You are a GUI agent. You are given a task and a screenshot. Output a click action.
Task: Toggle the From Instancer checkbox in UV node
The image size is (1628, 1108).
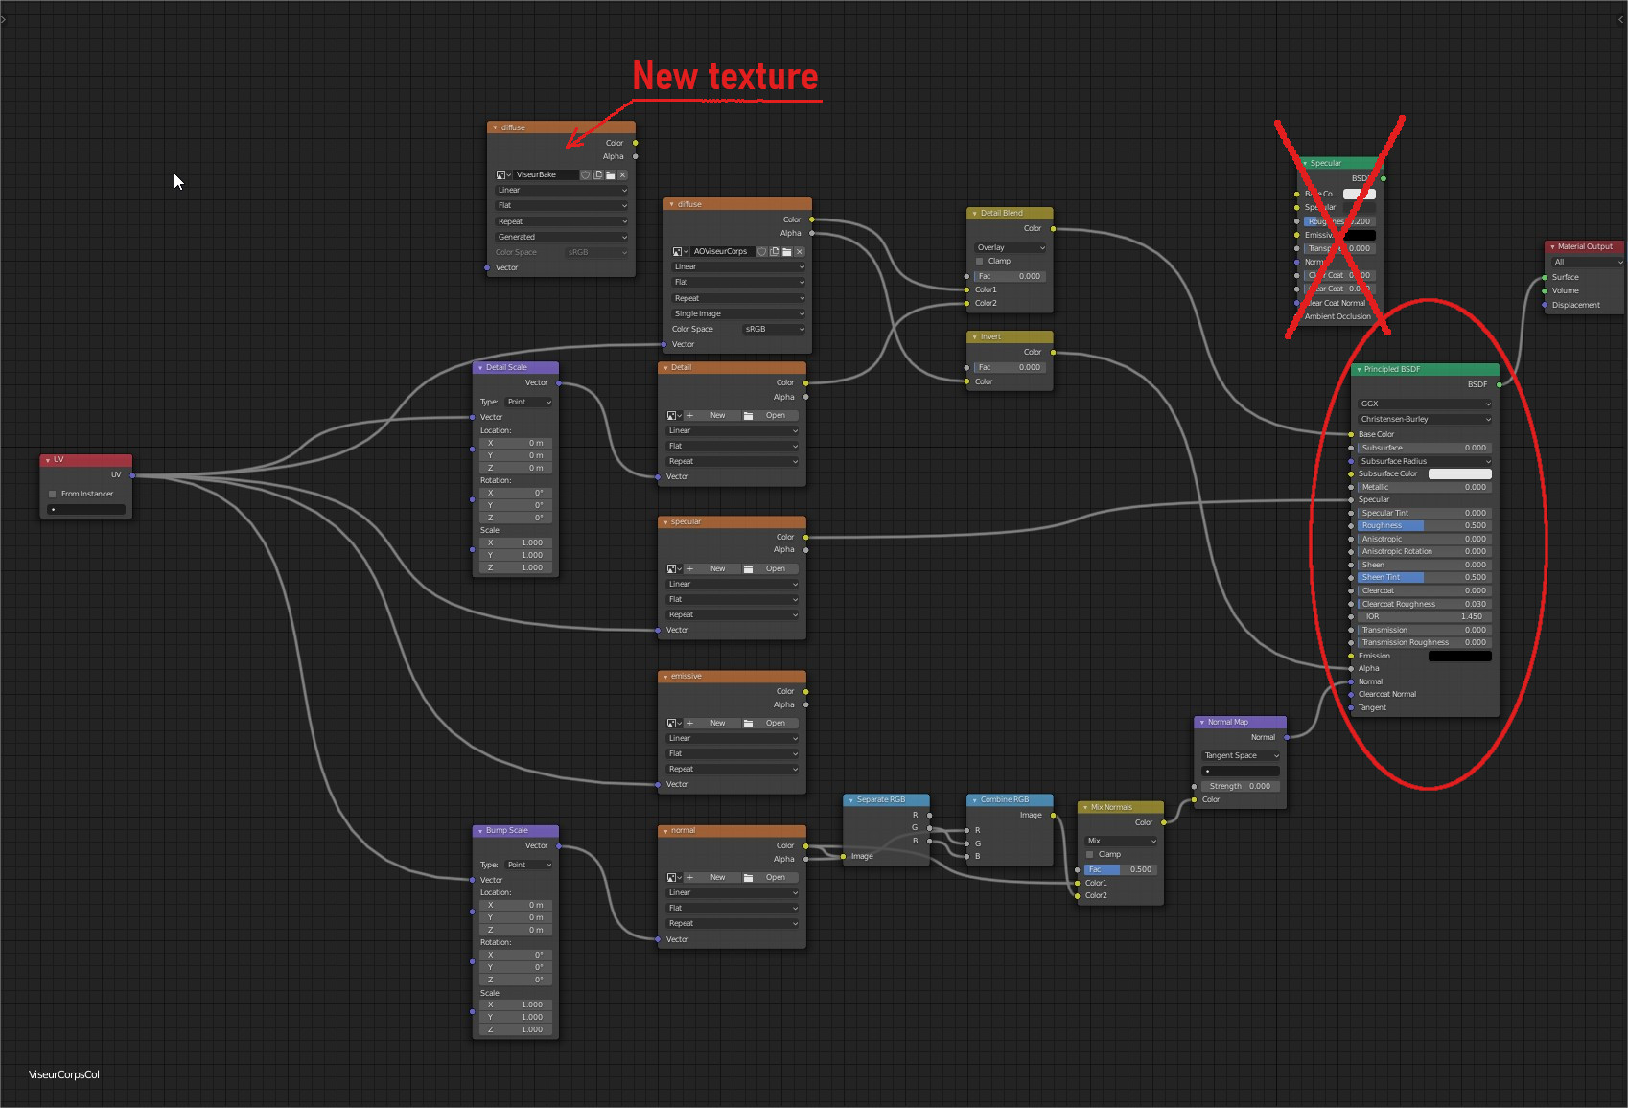pos(53,495)
